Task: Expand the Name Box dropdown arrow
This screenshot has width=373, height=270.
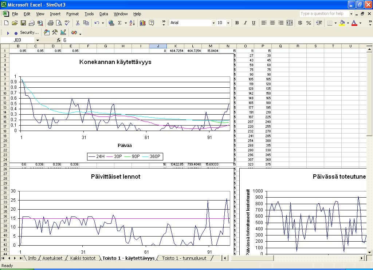Action: (x=38, y=40)
